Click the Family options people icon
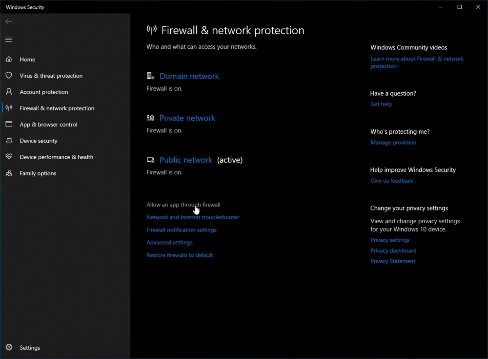 9,173
